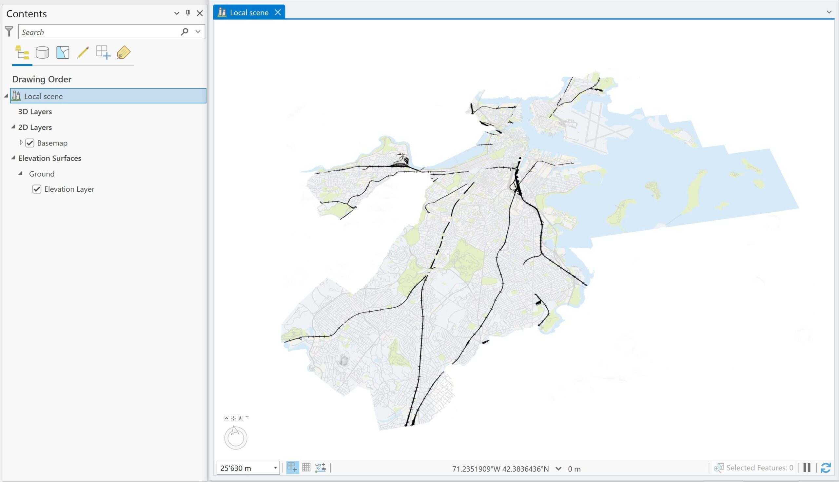Pause drawing with the status bar button
Image resolution: width=839 pixels, height=482 pixels.
pyautogui.click(x=807, y=468)
